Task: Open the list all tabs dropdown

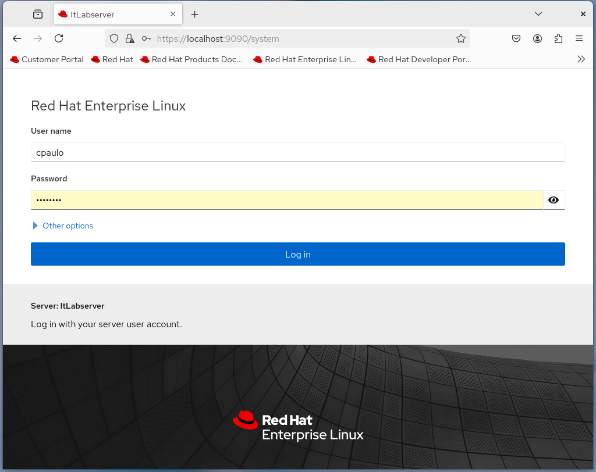Action: pyautogui.click(x=538, y=14)
